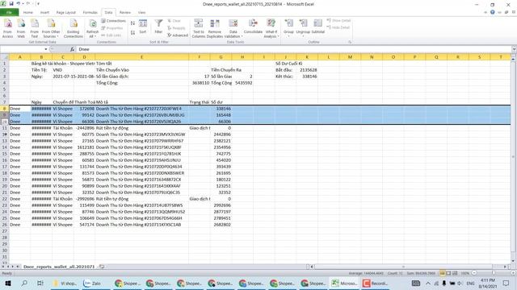Open Recording app in taskbar

375,283
